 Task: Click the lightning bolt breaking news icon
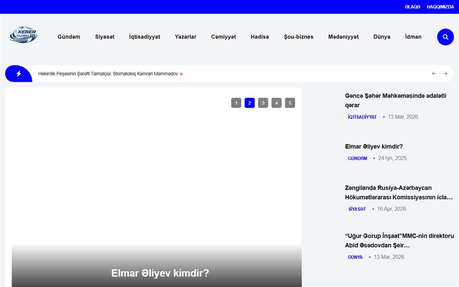pos(18,74)
